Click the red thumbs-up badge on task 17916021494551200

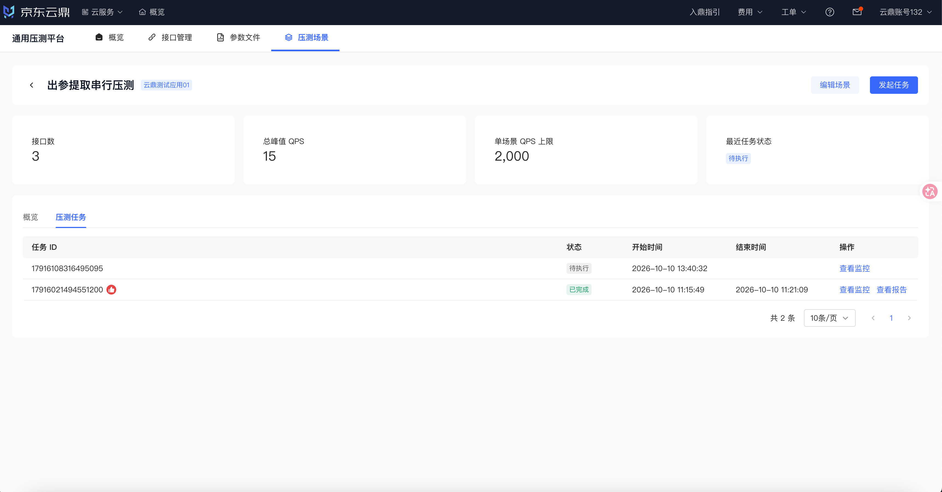click(x=111, y=289)
